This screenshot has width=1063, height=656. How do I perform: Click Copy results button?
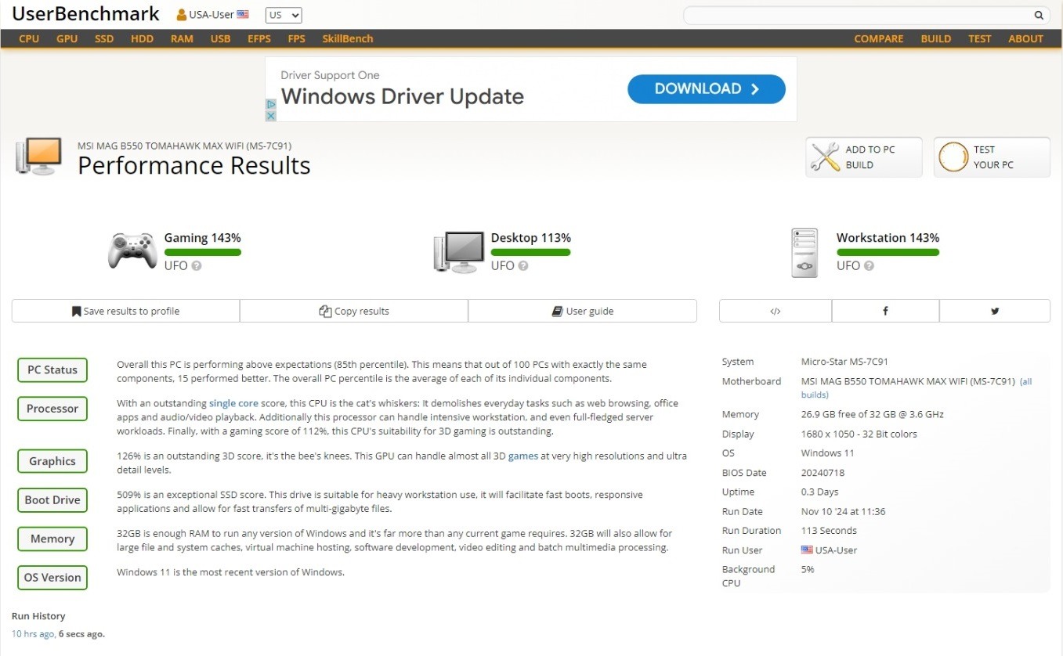(x=354, y=311)
